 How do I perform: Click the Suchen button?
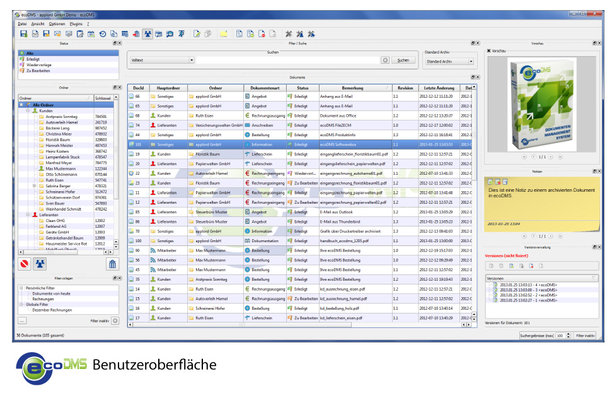point(403,60)
